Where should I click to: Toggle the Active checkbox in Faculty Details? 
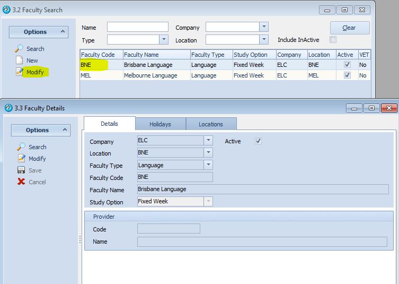[x=259, y=141]
